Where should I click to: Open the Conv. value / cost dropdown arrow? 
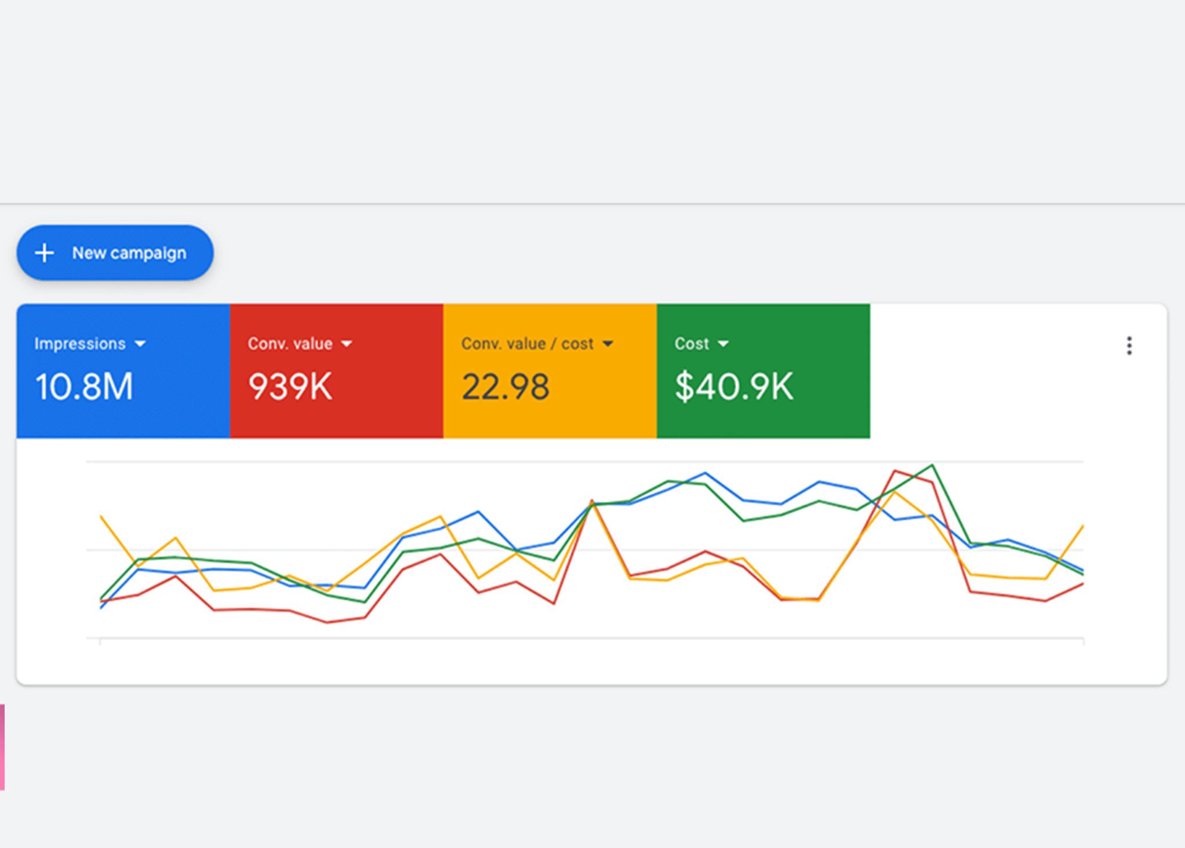click(x=608, y=344)
